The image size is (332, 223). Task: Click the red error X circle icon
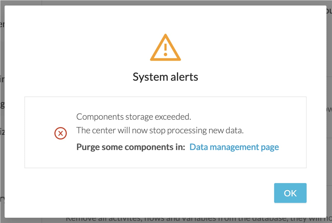61,133
